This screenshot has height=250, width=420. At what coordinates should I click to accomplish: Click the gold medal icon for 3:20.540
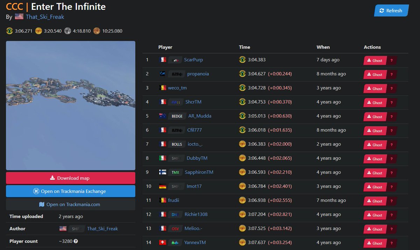point(39,31)
